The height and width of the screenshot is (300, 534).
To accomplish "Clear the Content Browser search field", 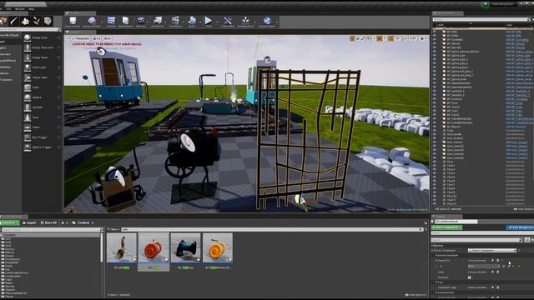I will [421, 230].
